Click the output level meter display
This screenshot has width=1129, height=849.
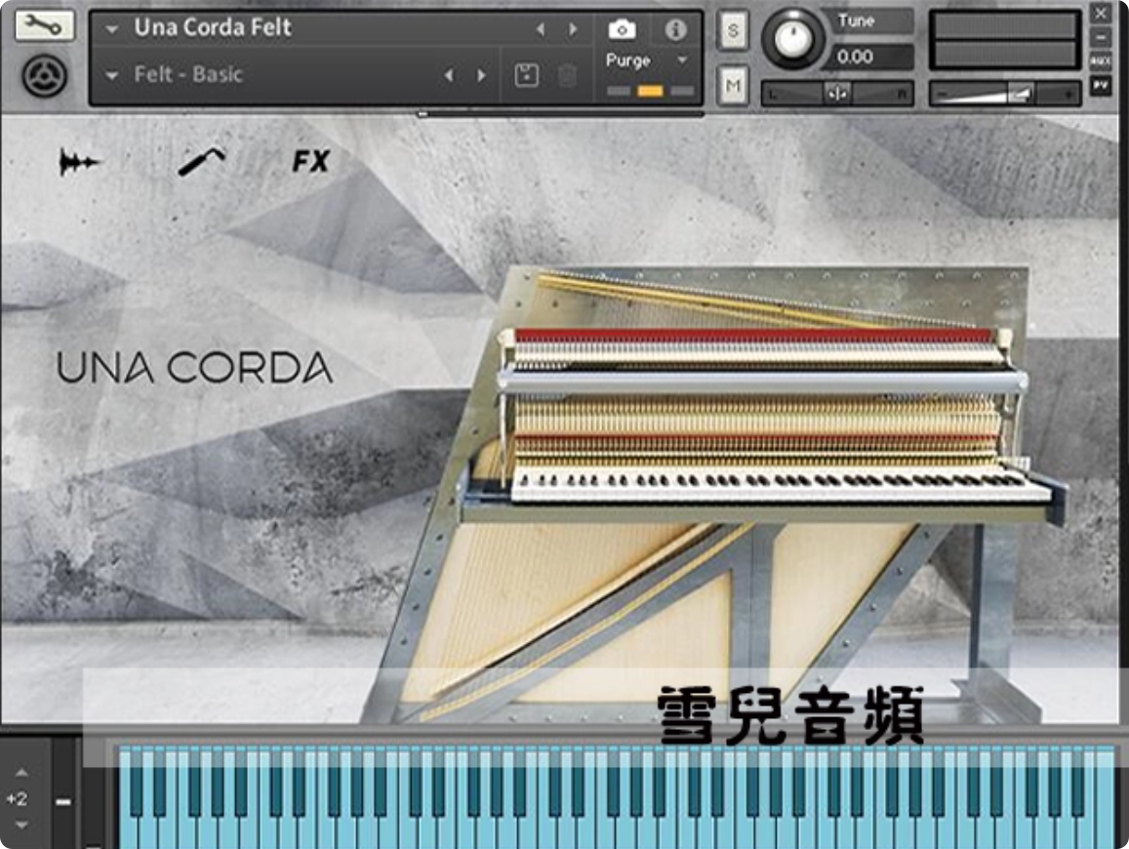(1004, 40)
